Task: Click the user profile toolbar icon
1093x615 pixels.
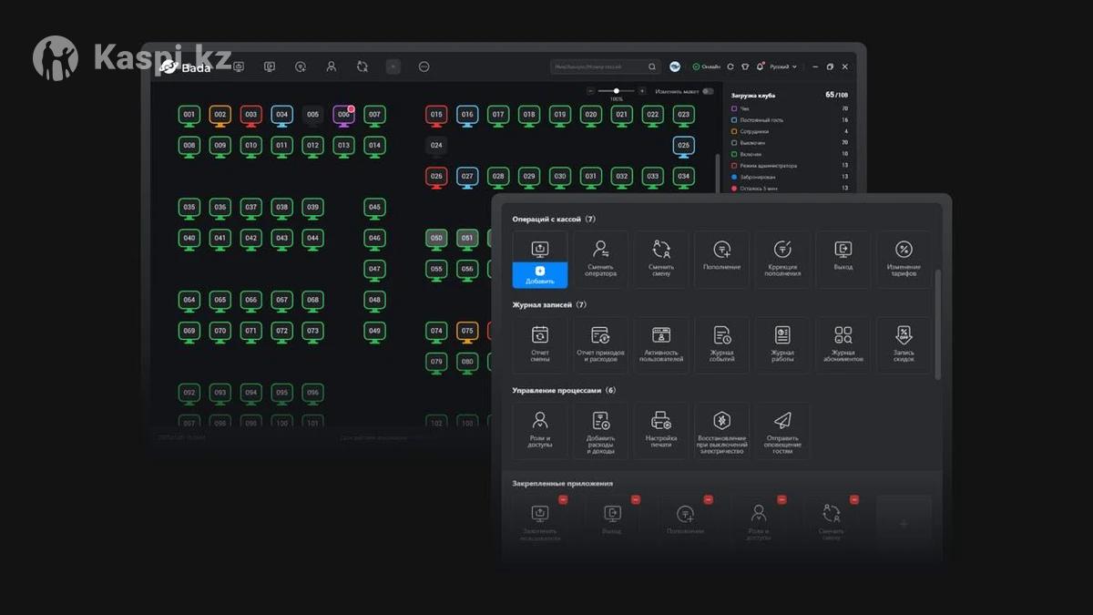Action: [331, 67]
